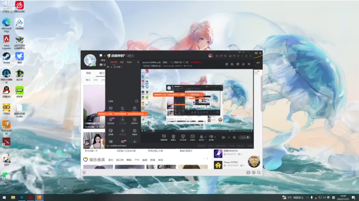
Task: Open the blank document file on desktop
Action: point(19,110)
